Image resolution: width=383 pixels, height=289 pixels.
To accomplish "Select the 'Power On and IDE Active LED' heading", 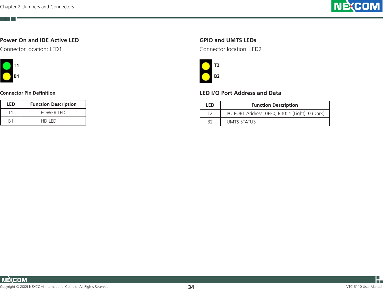I will [x=39, y=40].
